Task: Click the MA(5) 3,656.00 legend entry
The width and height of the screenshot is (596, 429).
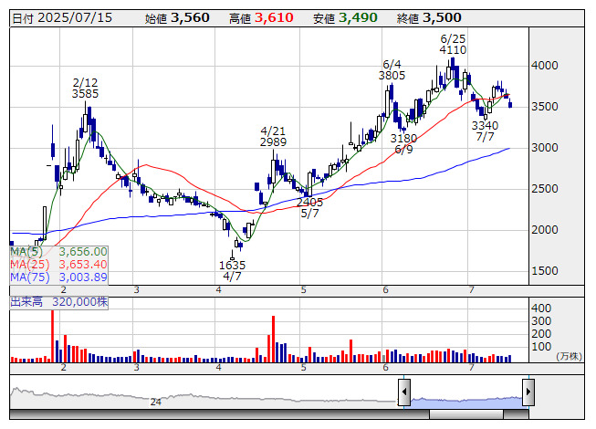Action: click(59, 252)
